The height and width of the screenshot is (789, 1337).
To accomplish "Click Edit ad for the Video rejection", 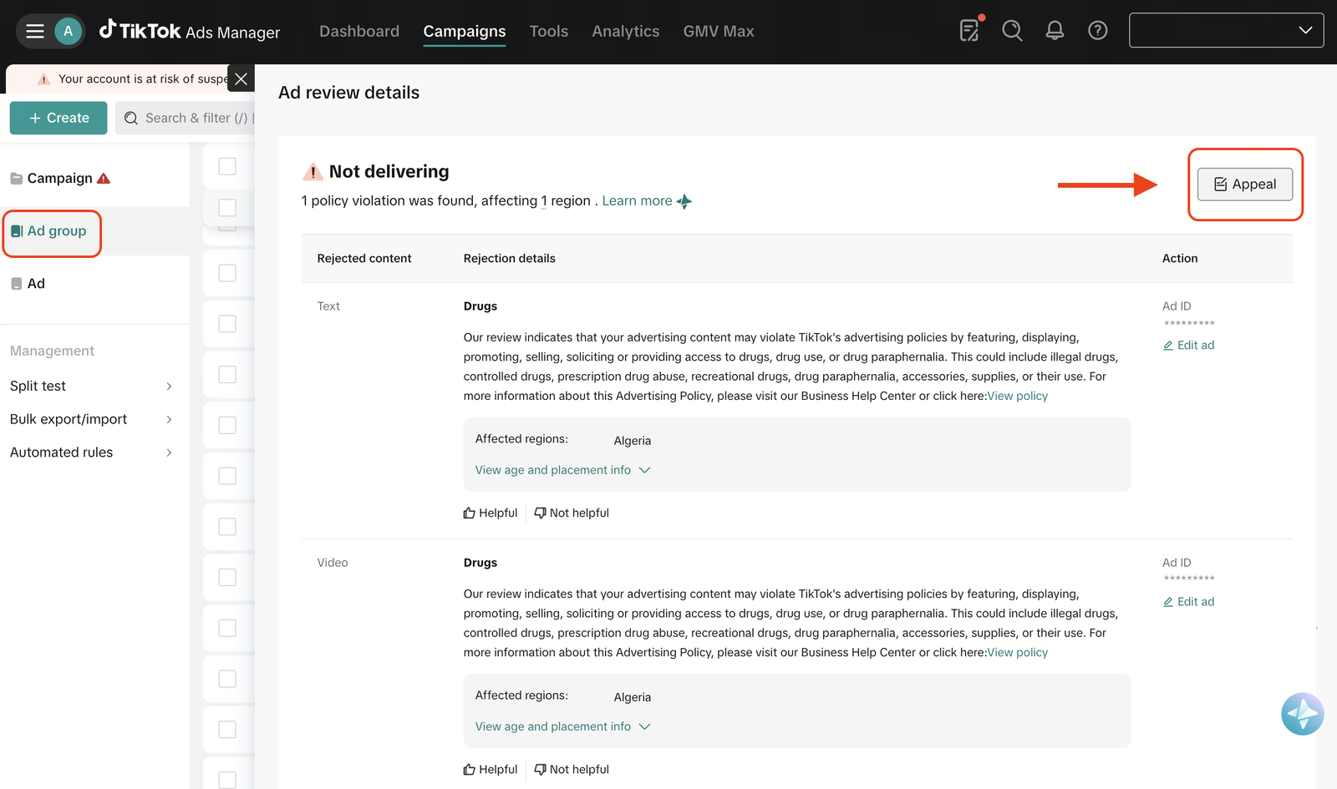I will pos(1189,601).
